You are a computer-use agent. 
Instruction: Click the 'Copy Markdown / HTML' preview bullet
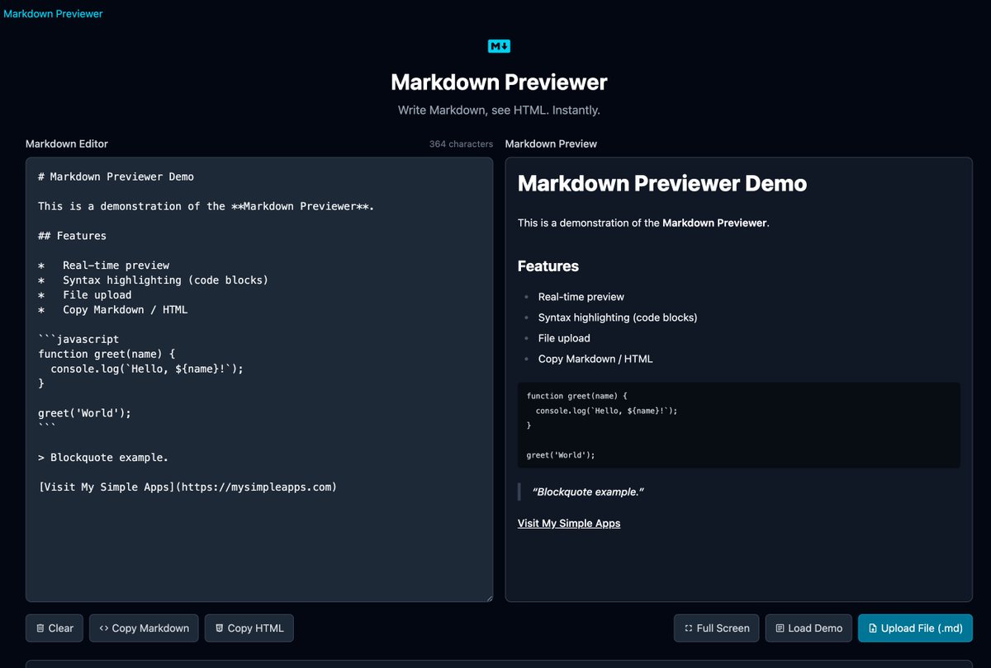click(x=595, y=359)
